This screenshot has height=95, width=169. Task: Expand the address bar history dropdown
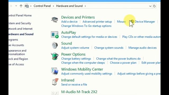tap(150, 6)
